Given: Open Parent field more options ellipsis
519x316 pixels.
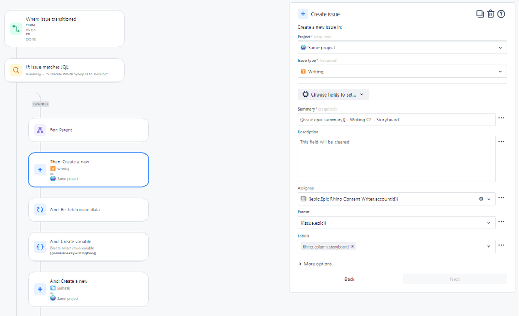Looking at the screenshot, I should click(501, 221).
